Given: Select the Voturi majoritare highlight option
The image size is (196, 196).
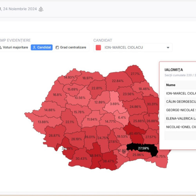Looking at the screenshot, I should pyautogui.click(x=14, y=47).
